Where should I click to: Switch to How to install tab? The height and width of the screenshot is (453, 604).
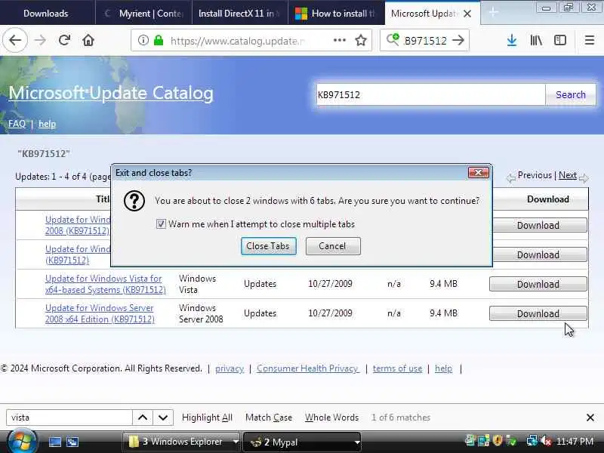(336, 13)
